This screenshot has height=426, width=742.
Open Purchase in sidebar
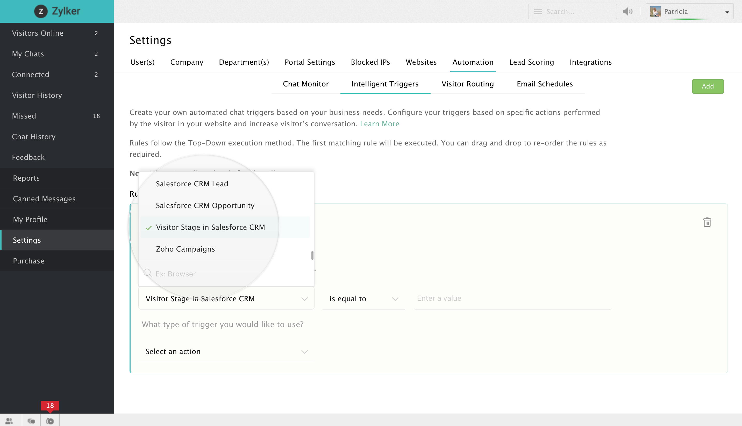57,261
